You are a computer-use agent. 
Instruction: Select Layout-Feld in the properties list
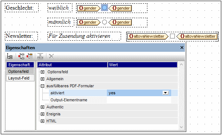[x=20, y=78]
